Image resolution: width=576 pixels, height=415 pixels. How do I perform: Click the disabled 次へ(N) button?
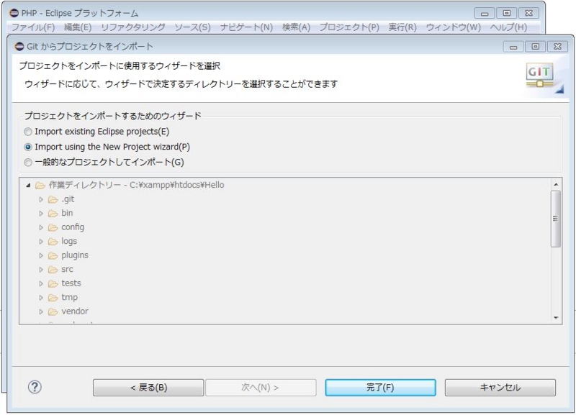[x=261, y=388]
